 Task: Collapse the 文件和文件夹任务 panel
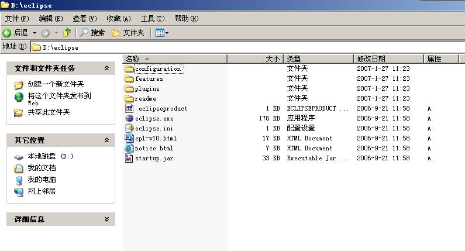(107, 68)
